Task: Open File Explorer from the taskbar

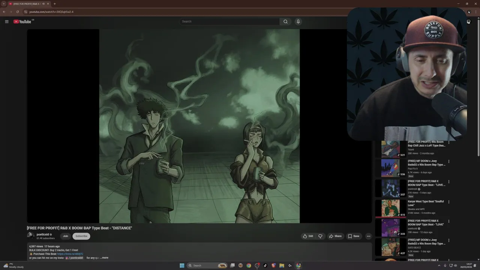Action: 282,265
